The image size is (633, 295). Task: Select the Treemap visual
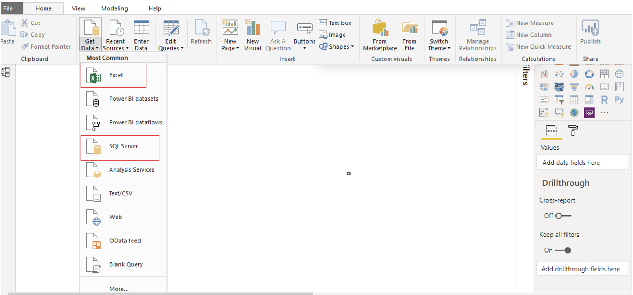[605, 74]
